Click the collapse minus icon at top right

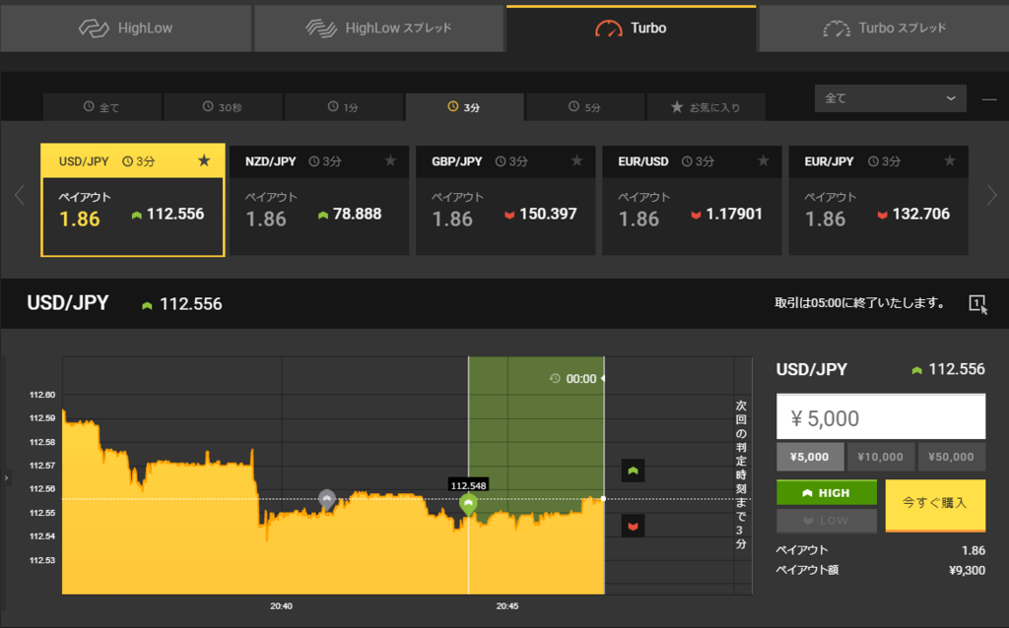point(991,98)
